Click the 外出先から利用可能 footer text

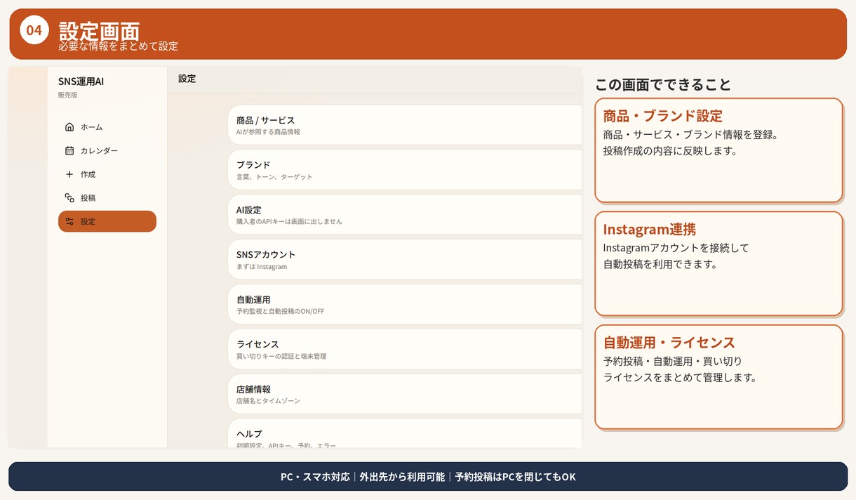click(402, 477)
